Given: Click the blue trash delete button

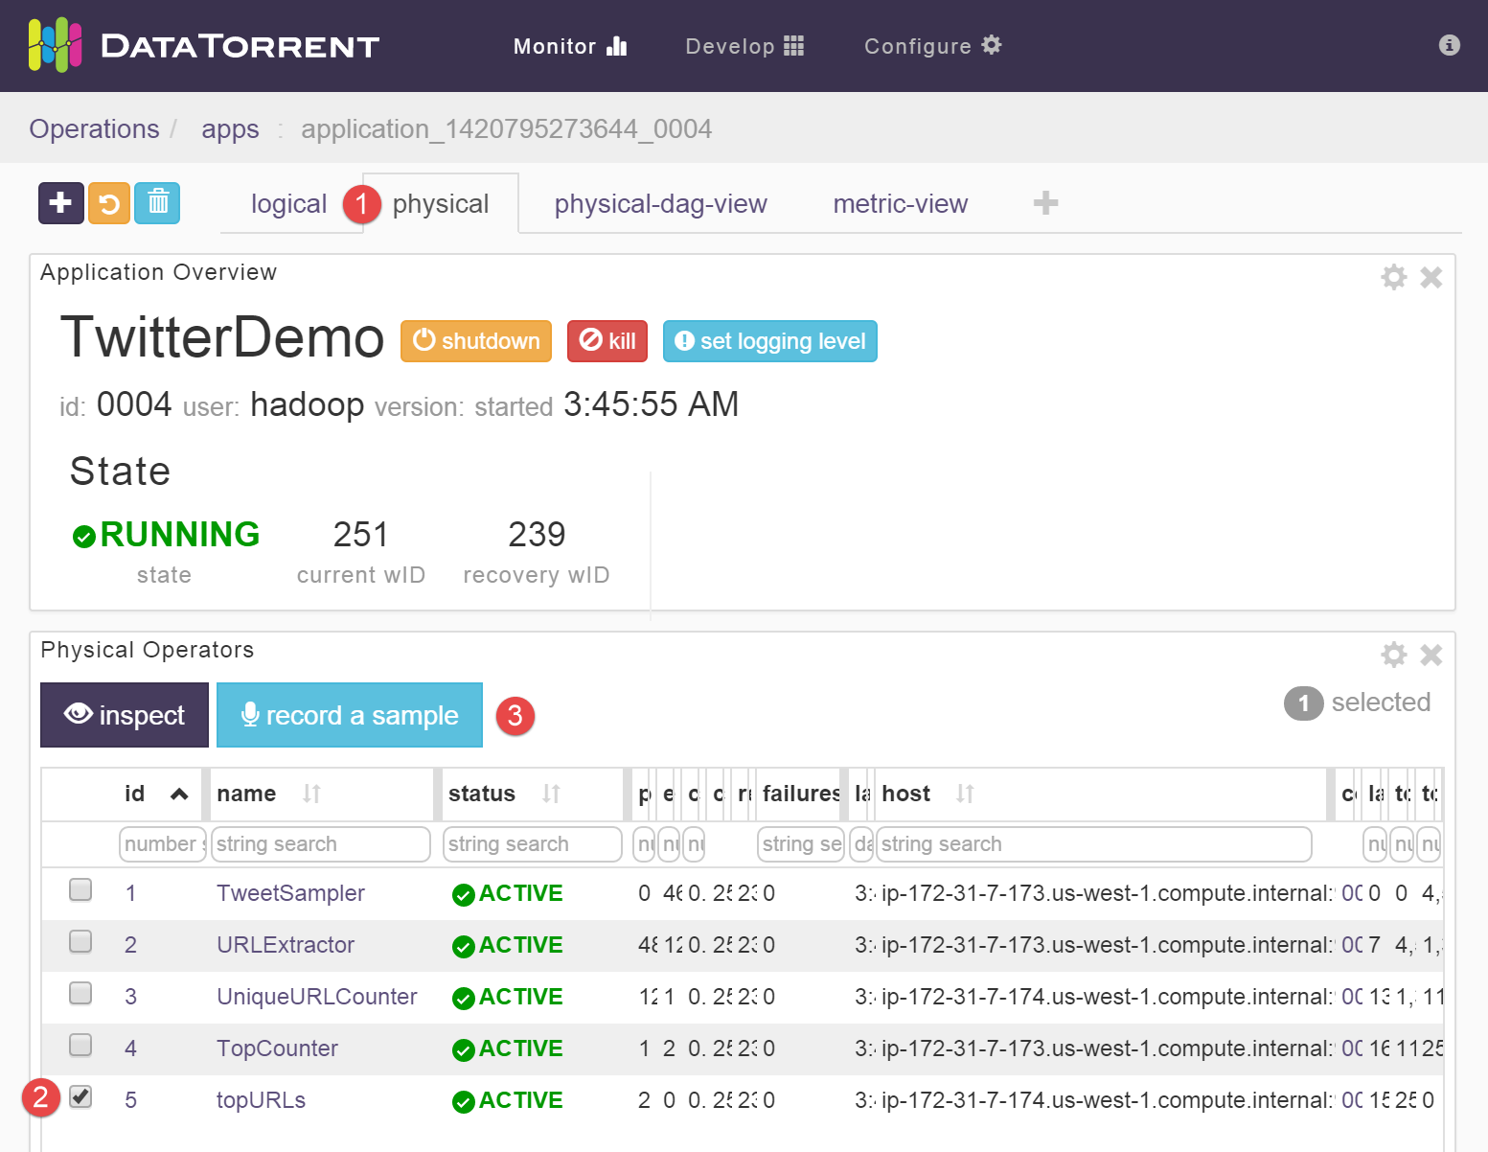Looking at the screenshot, I should point(157,203).
